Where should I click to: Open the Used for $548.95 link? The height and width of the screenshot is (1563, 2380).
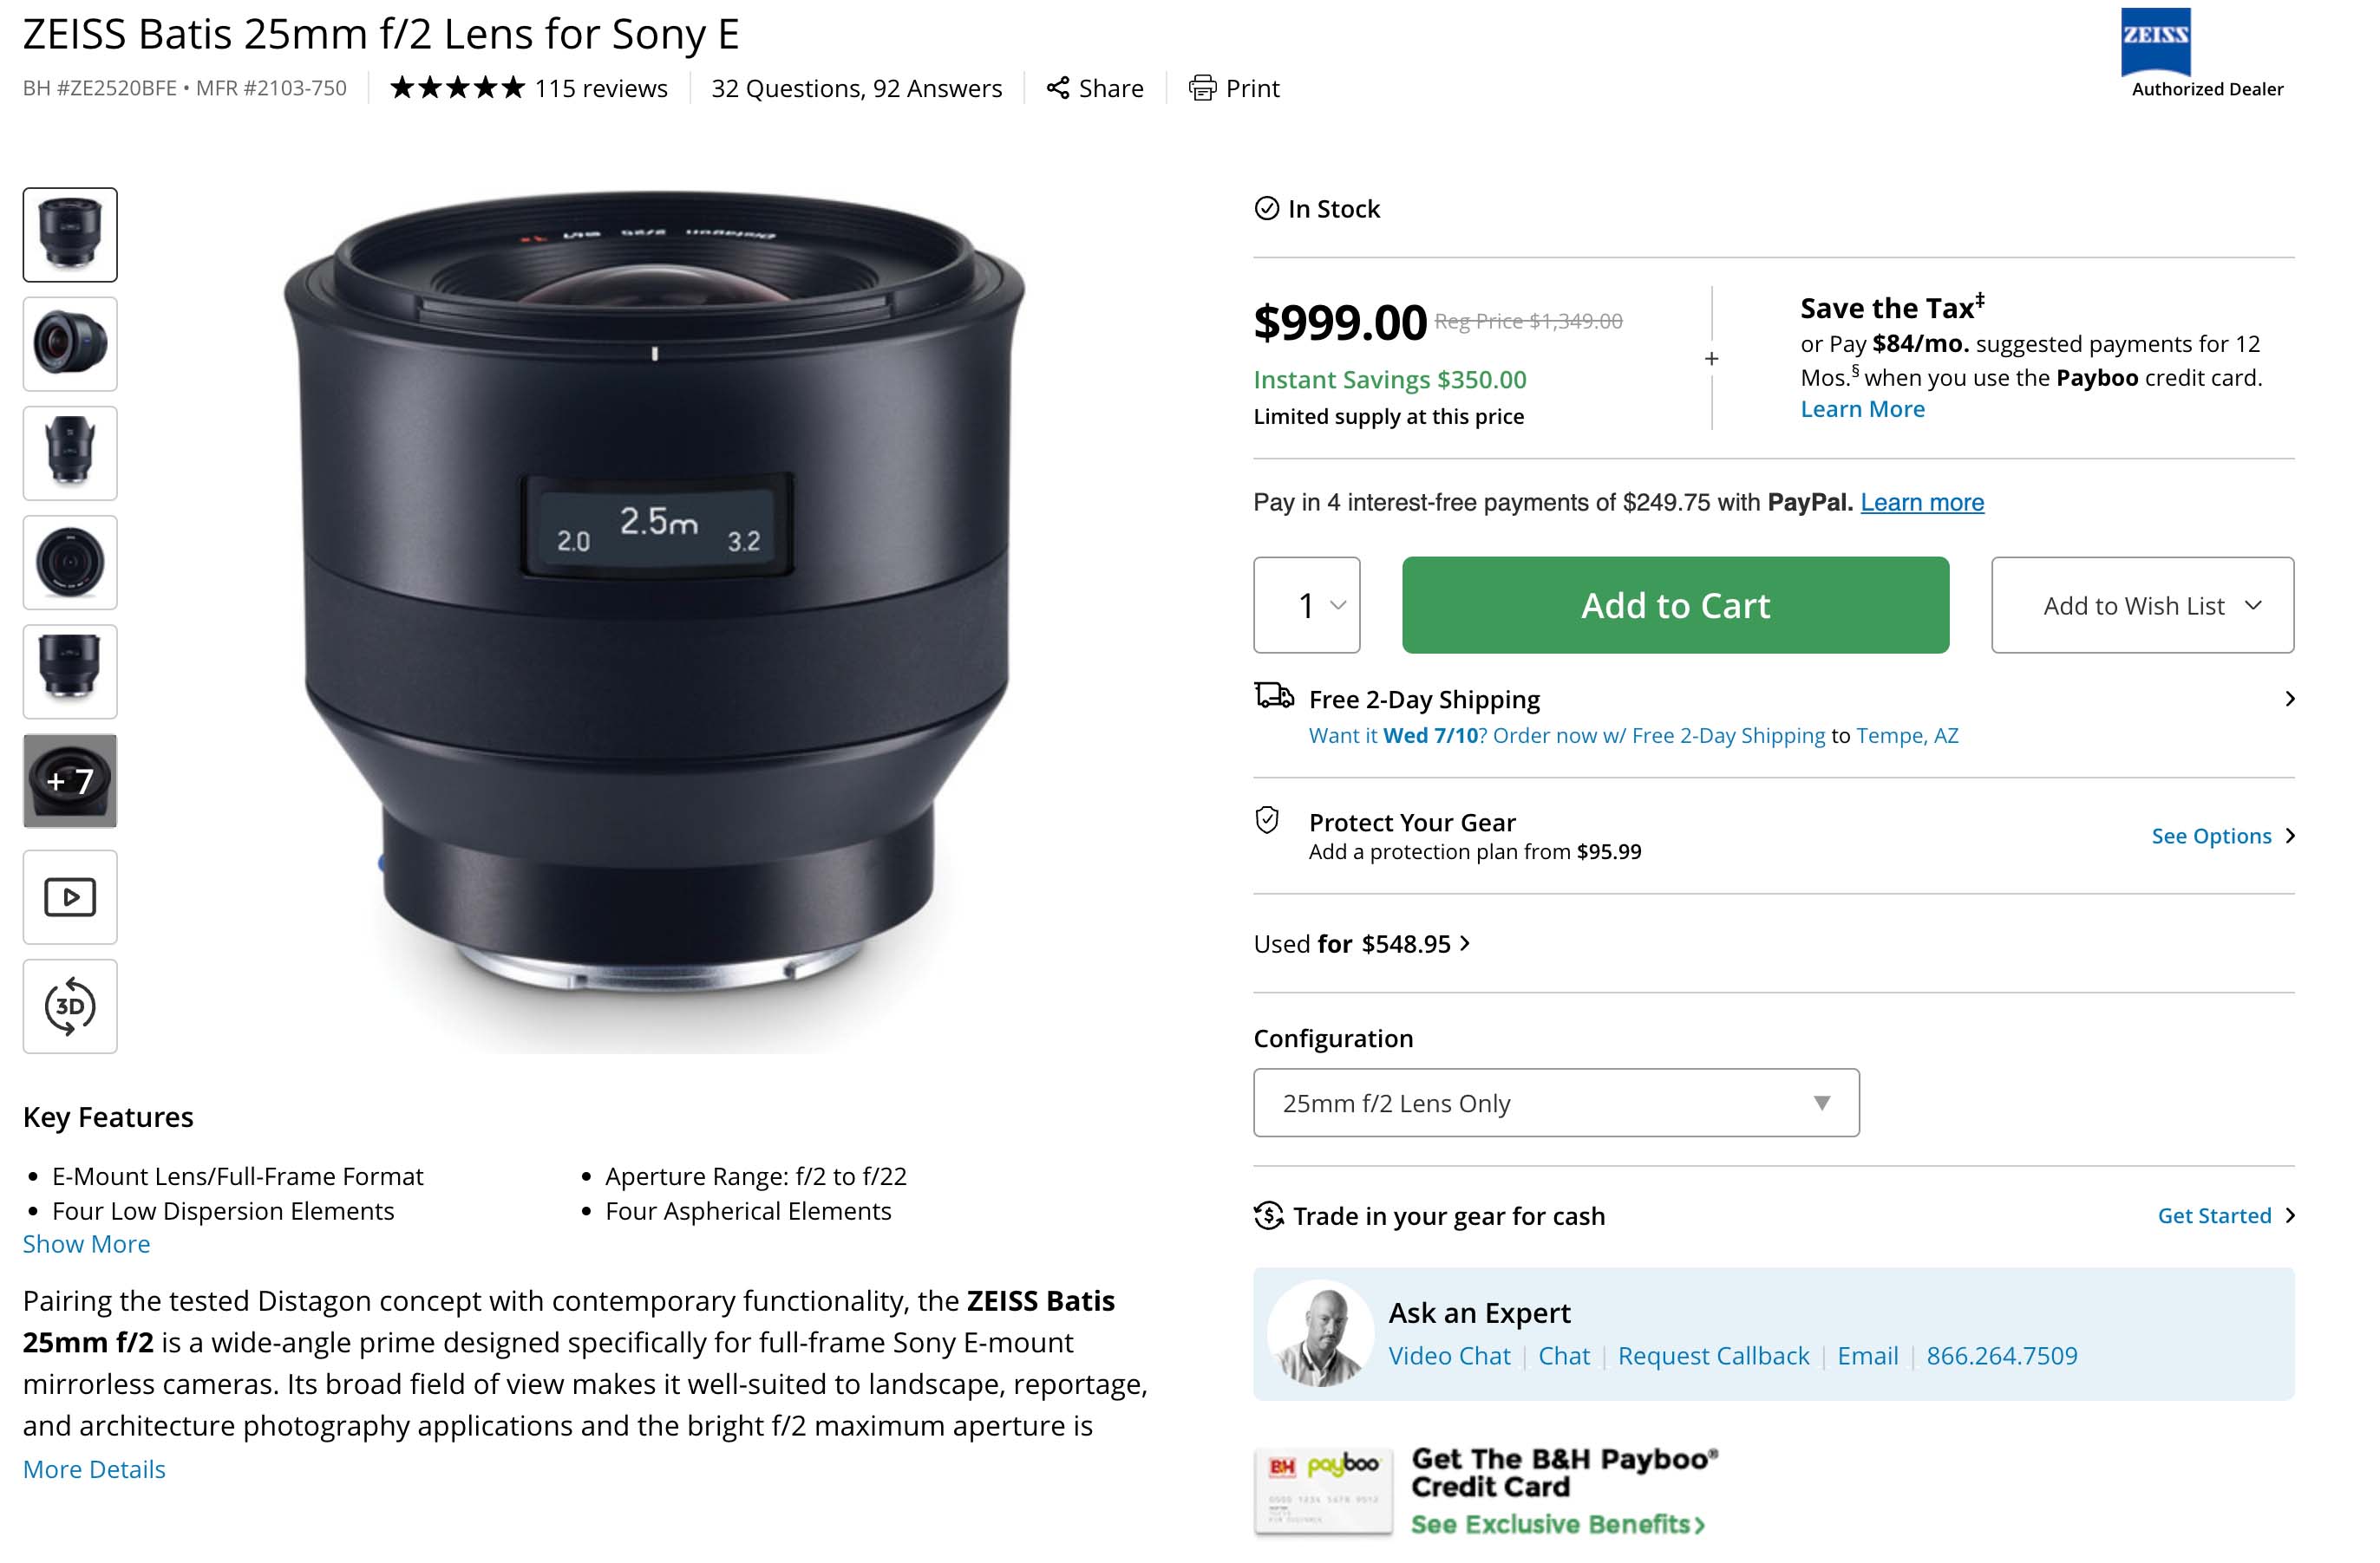pos(1361,943)
